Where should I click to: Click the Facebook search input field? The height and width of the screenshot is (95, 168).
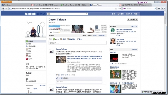66,14
